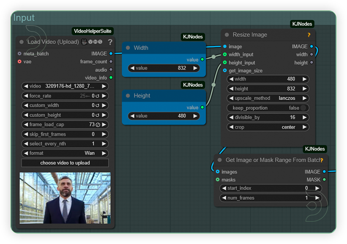
Task: Click the VideoHelperSuite badge
Action: 93,31
